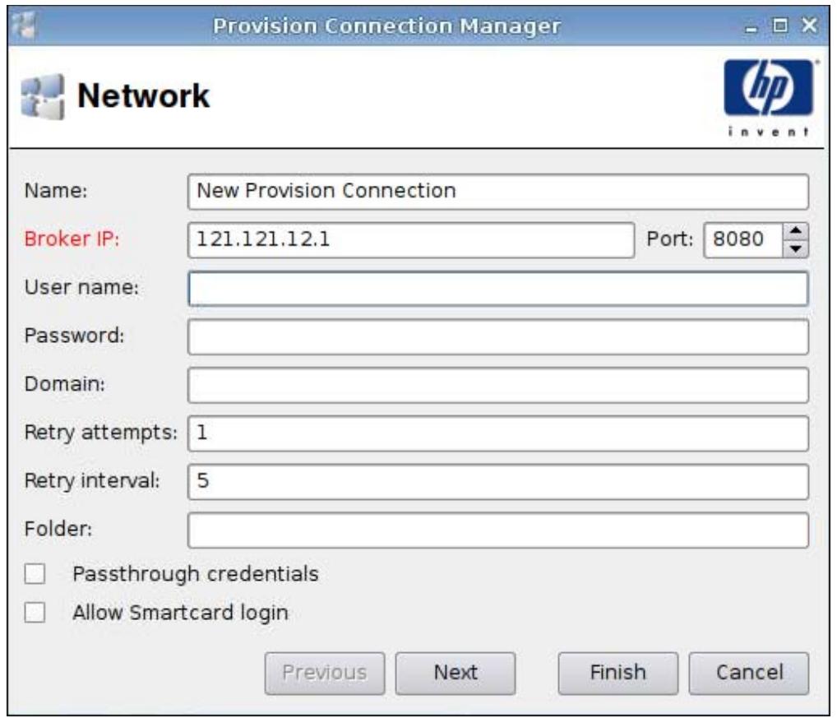The width and height of the screenshot is (837, 718).
Task: Open the window menu icon in title bar
Action: click(24, 25)
